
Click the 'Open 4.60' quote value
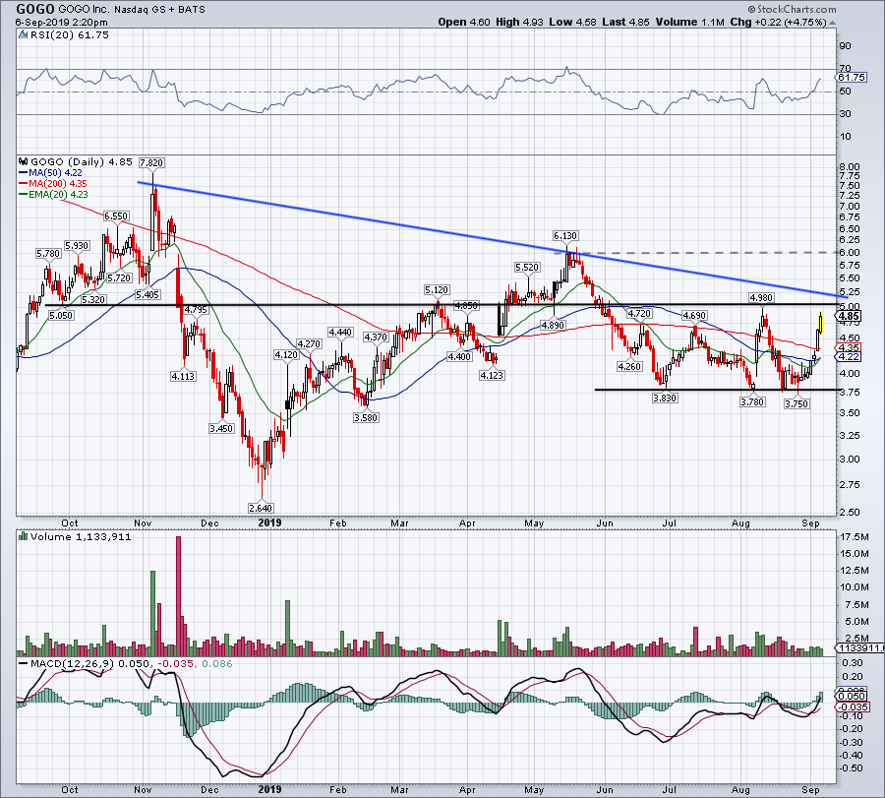click(464, 22)
